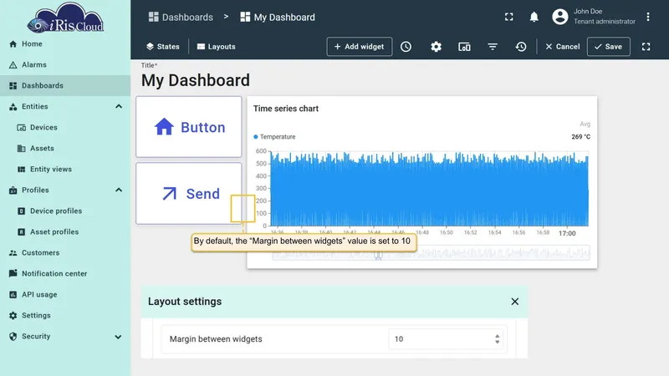The width and height of the screenshot is (669, 376).
Task: Open version history icon in toolbar
Action: [x=521, y=47]
